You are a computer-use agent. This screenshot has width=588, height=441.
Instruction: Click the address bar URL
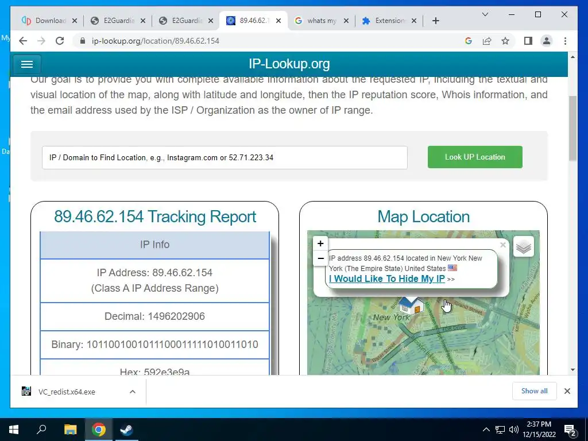tap(155, 41)
